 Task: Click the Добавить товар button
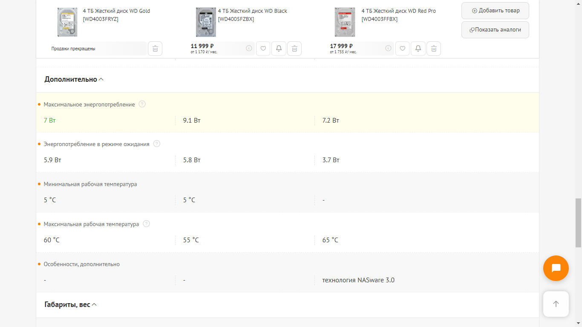[x=495, y=11]
